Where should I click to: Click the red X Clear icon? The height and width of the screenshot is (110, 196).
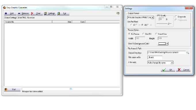pyautogui.click(x=32, y=13)
